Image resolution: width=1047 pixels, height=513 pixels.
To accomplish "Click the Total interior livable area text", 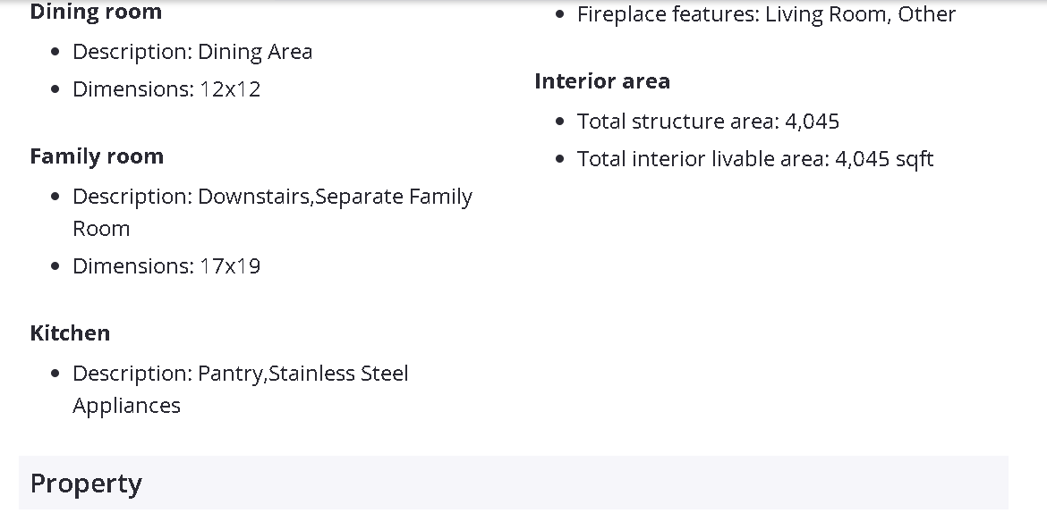I will (755, 159).
